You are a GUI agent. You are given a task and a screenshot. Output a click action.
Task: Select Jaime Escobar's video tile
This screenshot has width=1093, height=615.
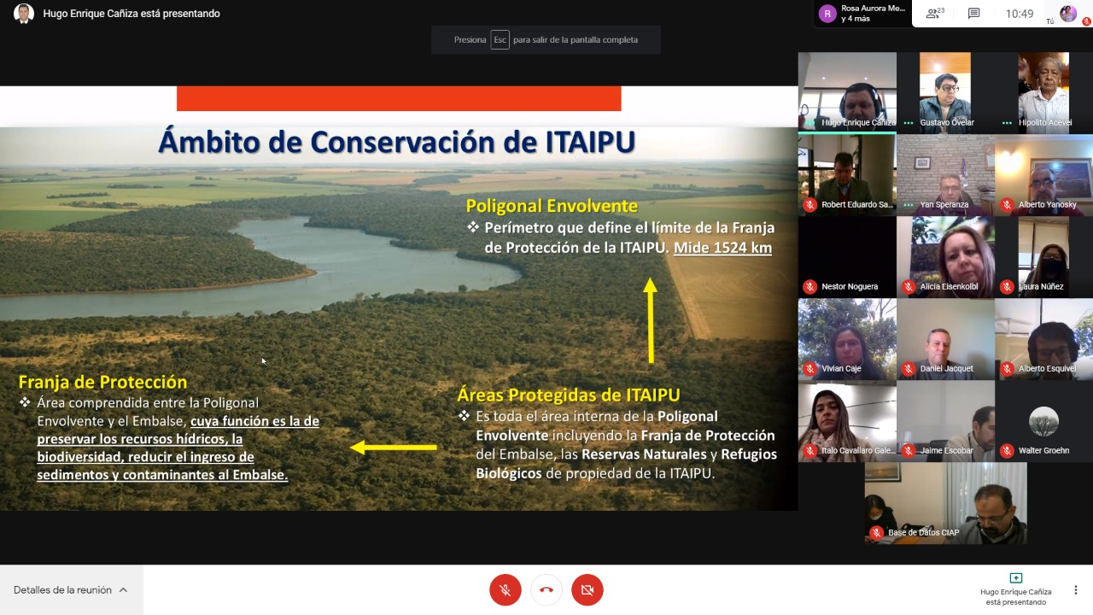(x=945, y=421)
